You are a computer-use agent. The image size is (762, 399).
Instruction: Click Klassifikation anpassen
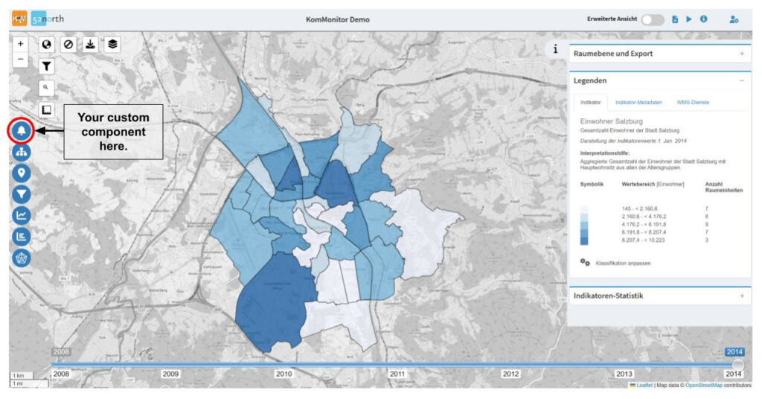616,263
